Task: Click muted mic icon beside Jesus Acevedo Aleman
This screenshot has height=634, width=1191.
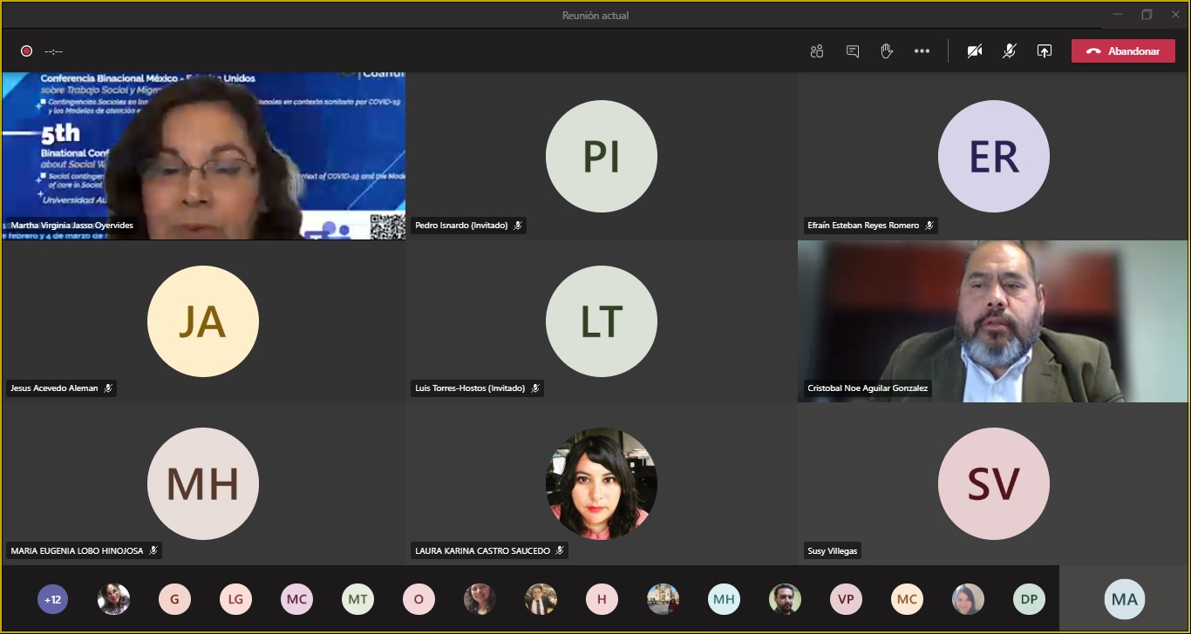Action: click(x=108, y=388)
